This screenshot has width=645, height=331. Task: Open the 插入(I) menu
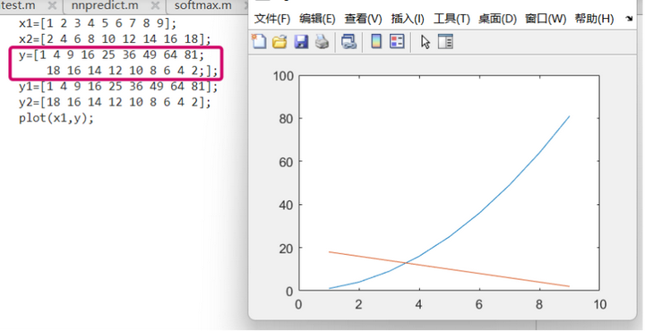tap(408, 19)
